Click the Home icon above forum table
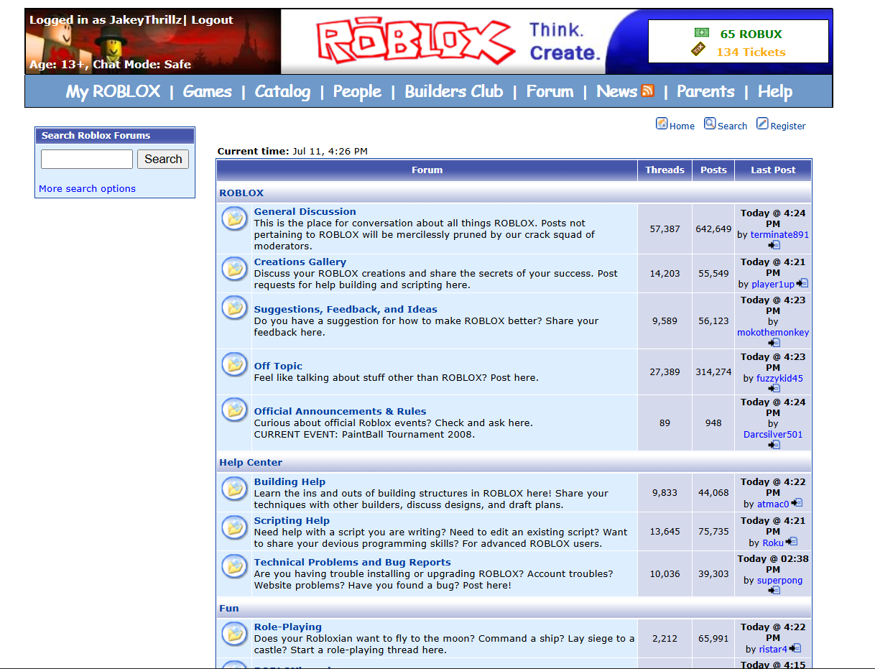 [662, 124]
